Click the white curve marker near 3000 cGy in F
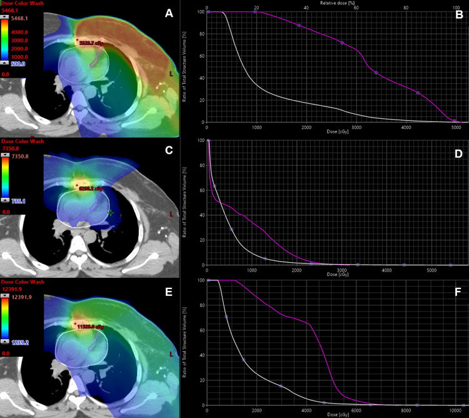This screenshot has width=469, height=418. click(281, 386)
